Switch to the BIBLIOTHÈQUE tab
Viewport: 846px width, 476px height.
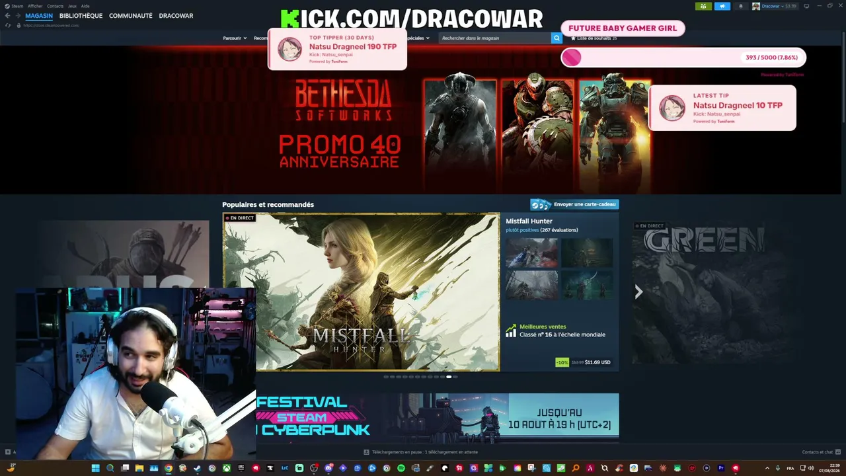coord(81,16)
